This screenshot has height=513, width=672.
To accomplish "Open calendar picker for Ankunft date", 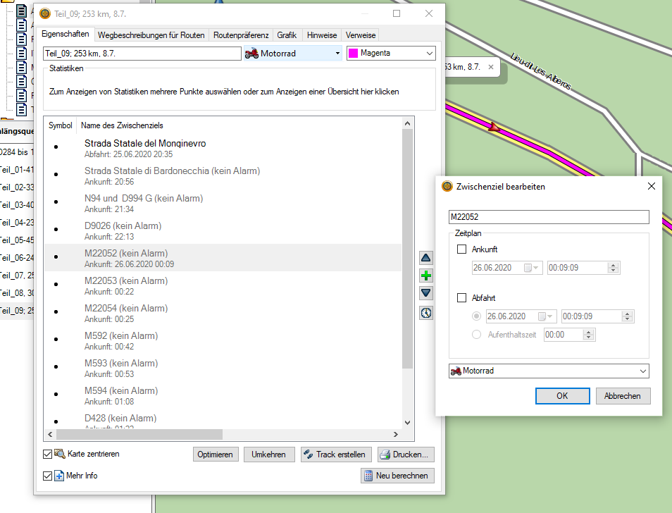I will pyautogui.click(x=533, y=268).
